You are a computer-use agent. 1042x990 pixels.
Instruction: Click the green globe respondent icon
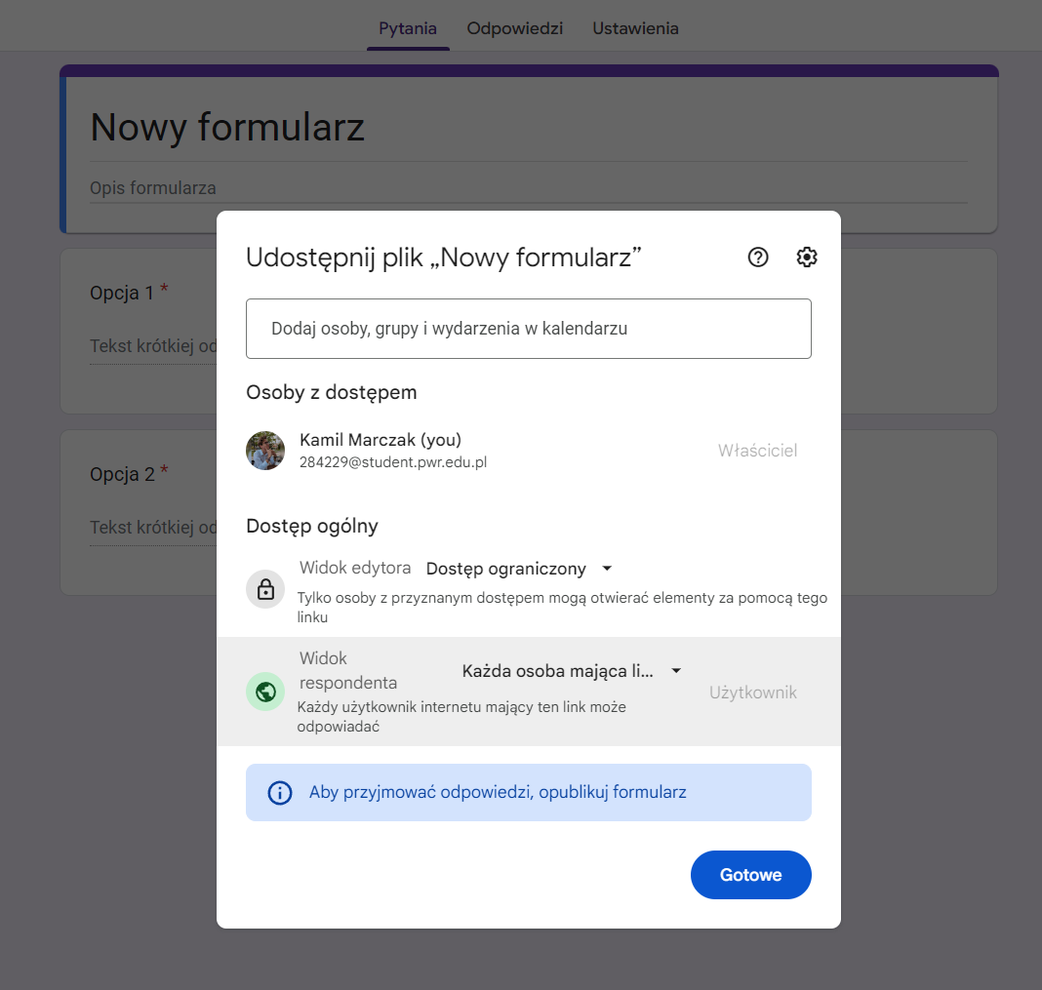point(265,692)
